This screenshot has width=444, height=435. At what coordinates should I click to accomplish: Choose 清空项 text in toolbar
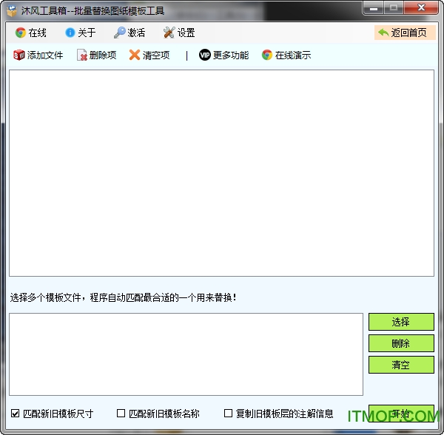pyautogui.click(x=156, y=55)
